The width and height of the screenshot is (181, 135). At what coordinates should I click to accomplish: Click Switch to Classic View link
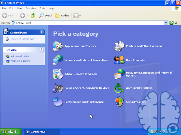(23, 39)
